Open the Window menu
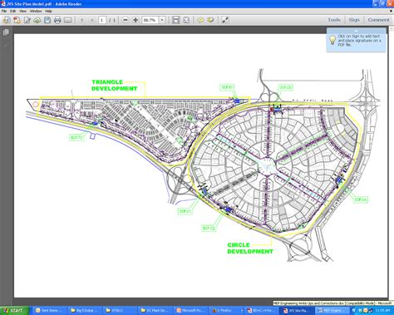The width and height of the screenshot is (394, 315). 36,11
